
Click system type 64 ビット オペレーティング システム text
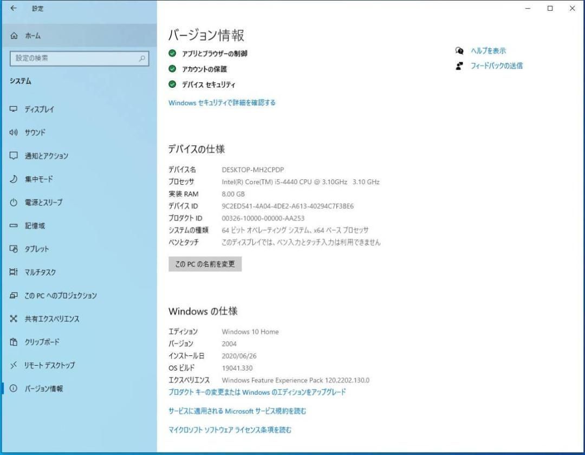click(x=295, y=230)
